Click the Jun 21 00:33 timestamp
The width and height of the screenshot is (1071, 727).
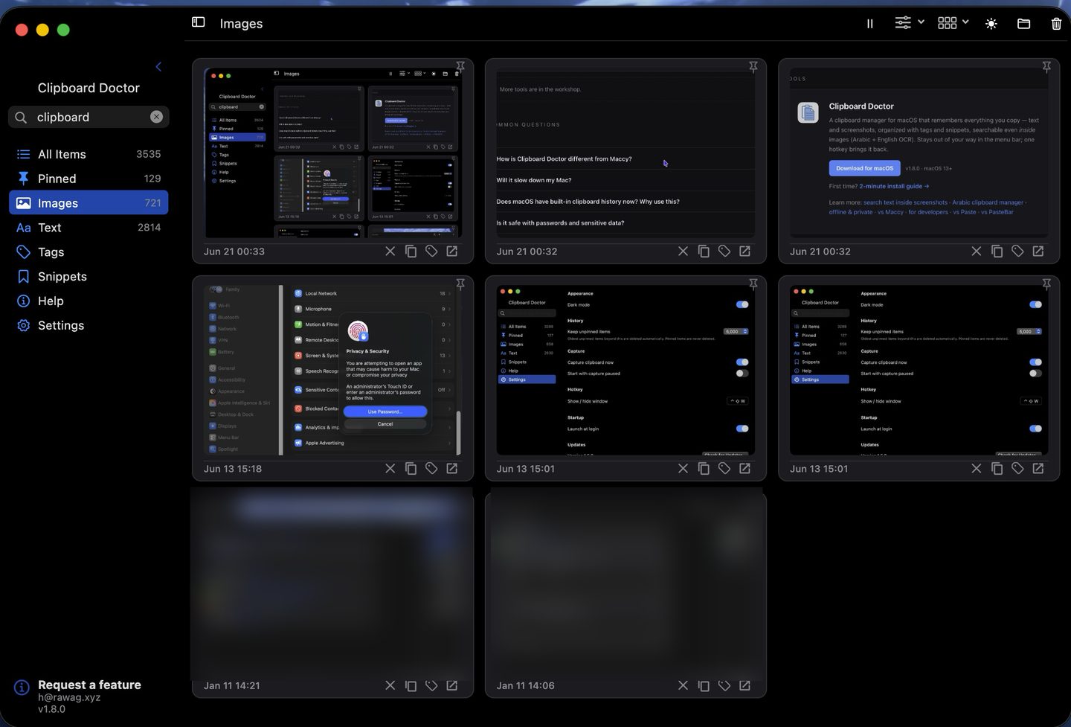click(x=234, y=252)
